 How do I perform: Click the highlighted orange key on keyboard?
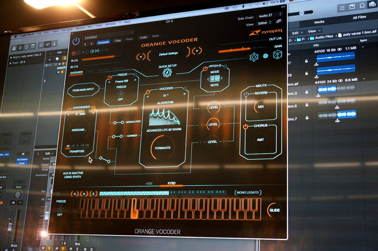pos(135,208)
